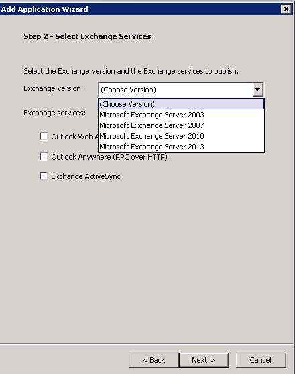Collapse the Exchange version dropdown arrow
This screenshot has width=295, height=374.
coord(257,90)
